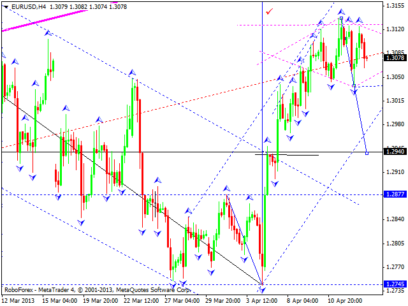Click the 1.2877 level price tag

pyautogui.click(x=393, y=194)
